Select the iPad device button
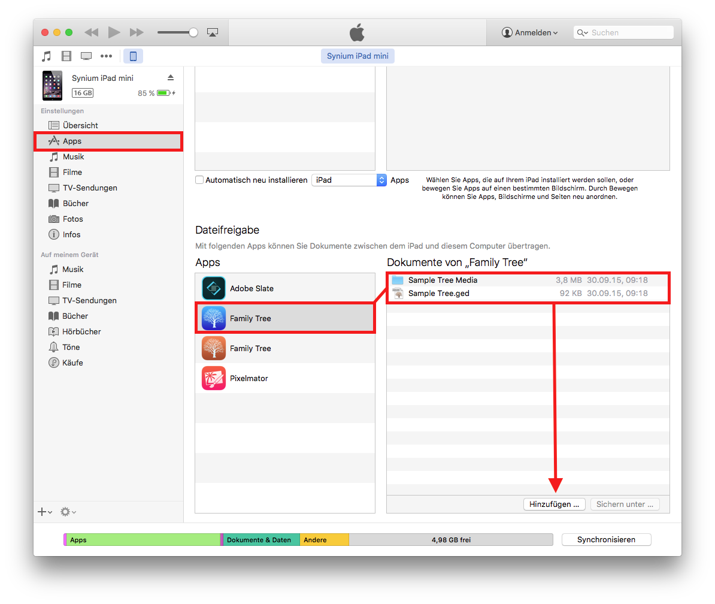 (133, 56)
